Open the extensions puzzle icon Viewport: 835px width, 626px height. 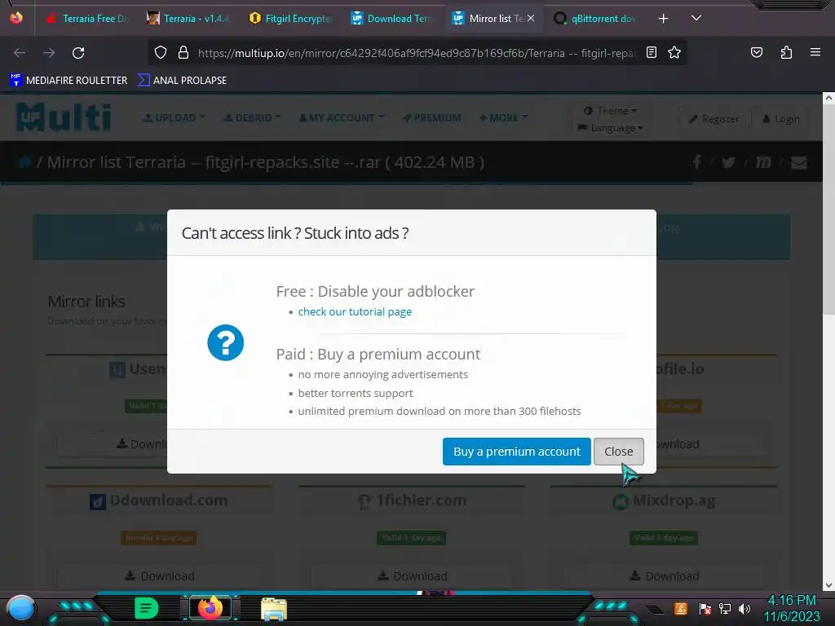pos(786,52)
